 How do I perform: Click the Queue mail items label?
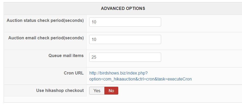point(66,55)
